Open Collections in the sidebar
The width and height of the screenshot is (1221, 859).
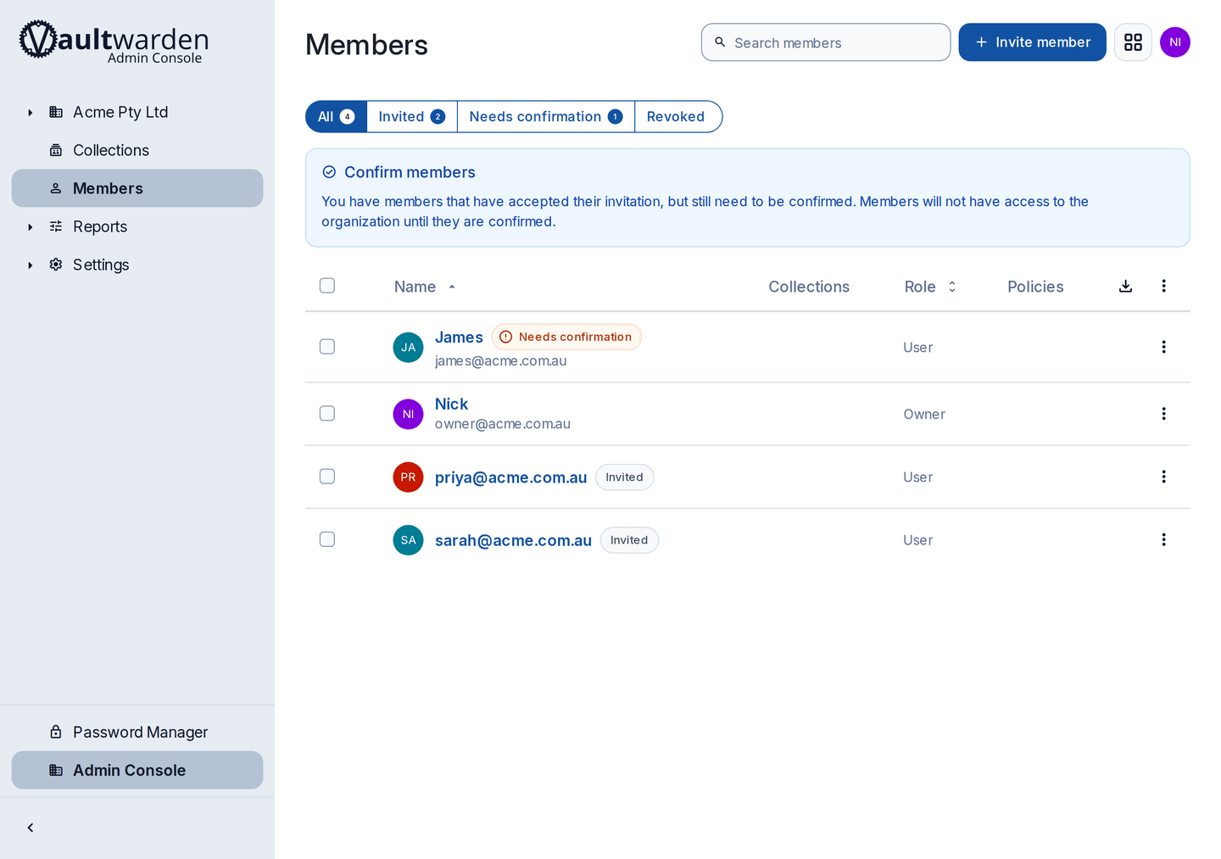137,150
